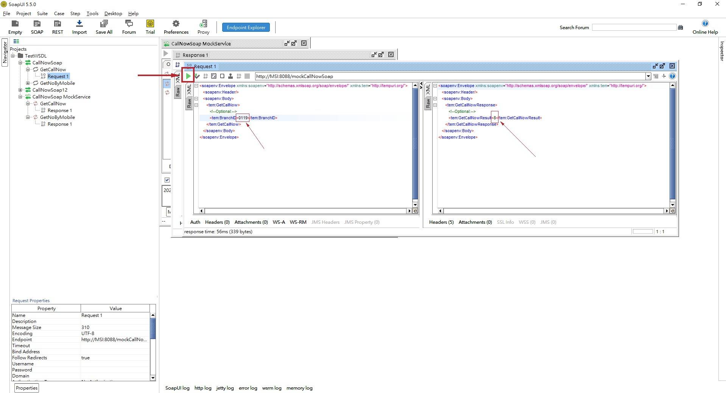Screen dimensions: 726x393
Task: Save all projects with Save All
Action: point(104,27)
